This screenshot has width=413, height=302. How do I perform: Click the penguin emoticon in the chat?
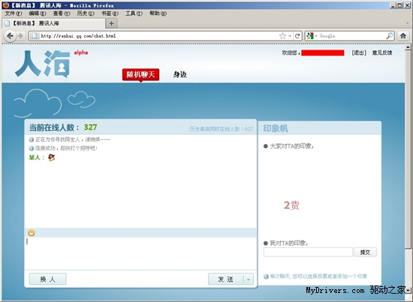click(51, 158)
